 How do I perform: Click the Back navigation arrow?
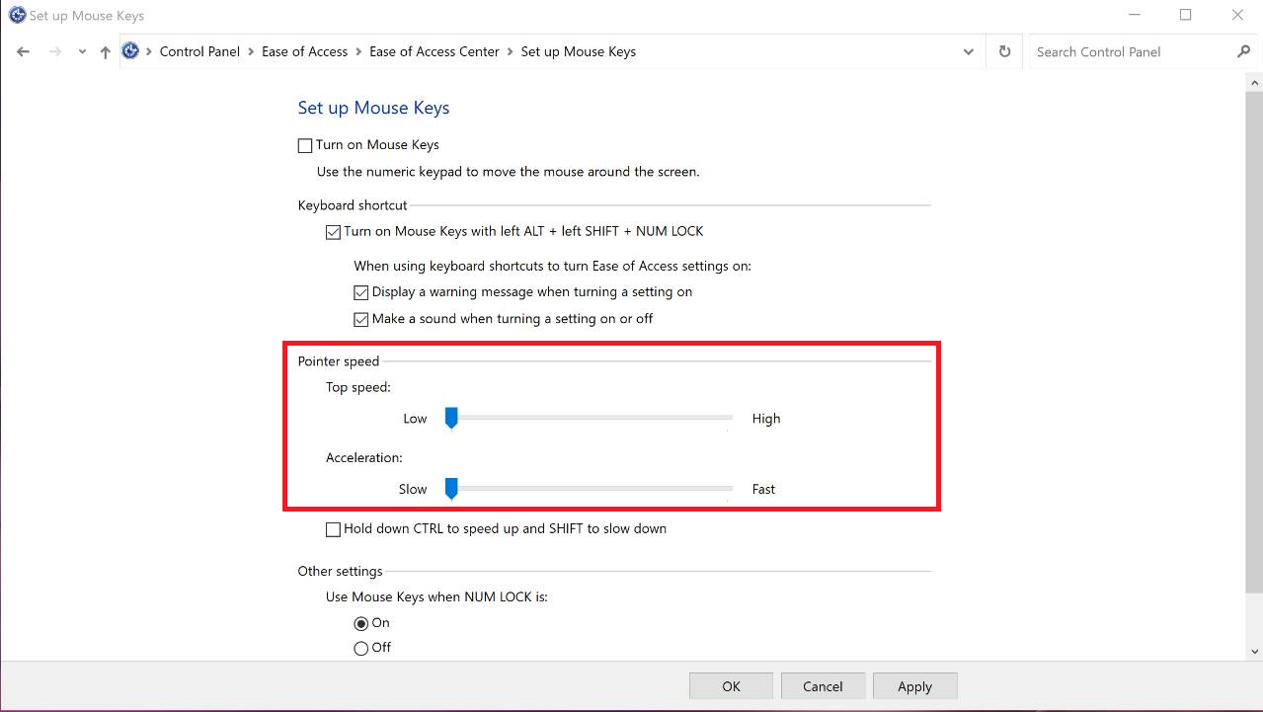[x=24, y=52]
